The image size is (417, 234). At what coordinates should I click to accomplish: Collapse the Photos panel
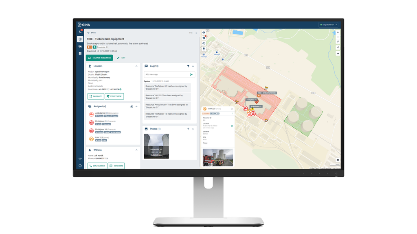tap(193, 129)
